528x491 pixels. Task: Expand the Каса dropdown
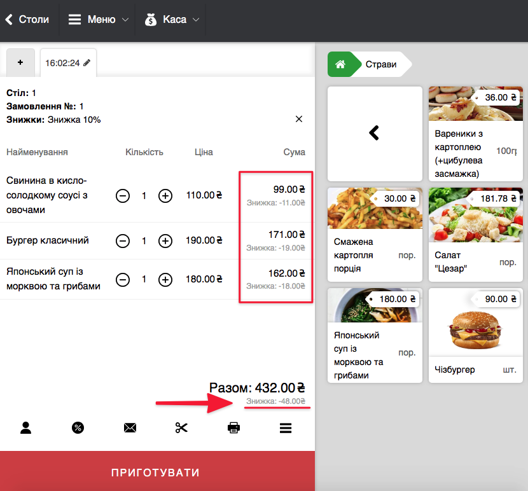(172, 20)
